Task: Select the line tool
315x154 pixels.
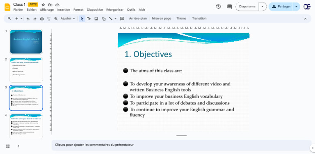Action: [x=111, y=19]
